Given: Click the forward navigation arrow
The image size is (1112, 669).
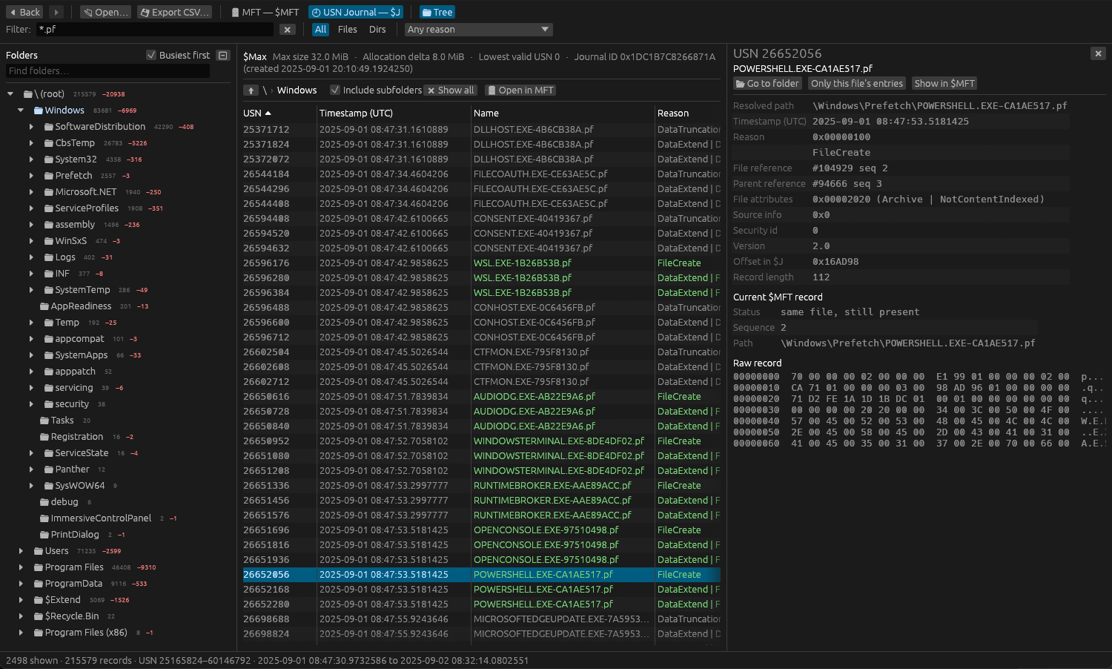Looking at the screenshot, I should 56,12.
